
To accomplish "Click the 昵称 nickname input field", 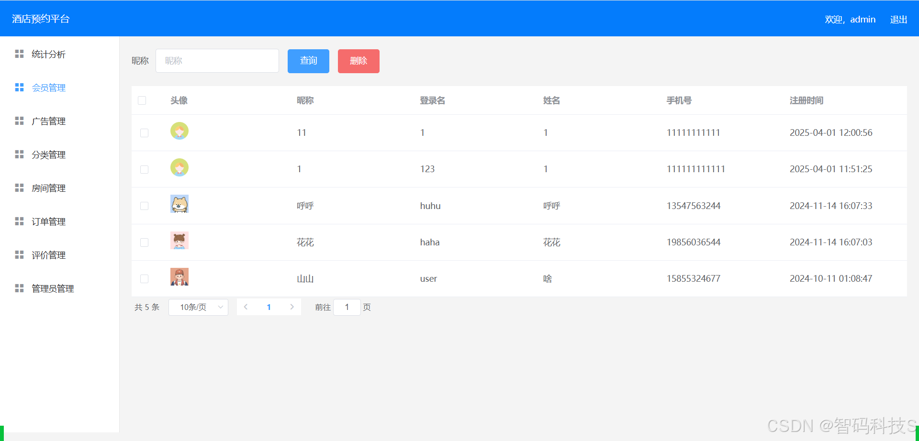I will coord(217,60).
